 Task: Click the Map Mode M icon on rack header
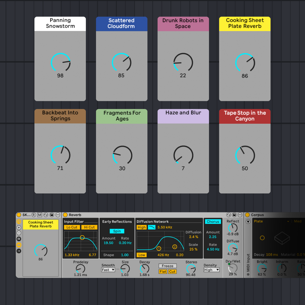[40, 215]
